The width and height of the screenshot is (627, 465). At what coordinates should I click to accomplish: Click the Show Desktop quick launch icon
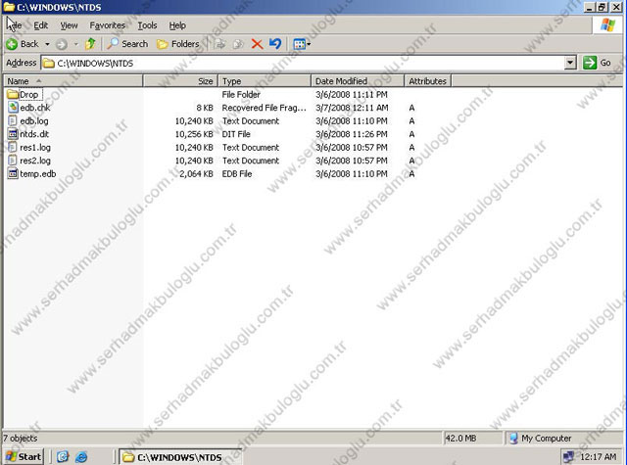[63, 456]
